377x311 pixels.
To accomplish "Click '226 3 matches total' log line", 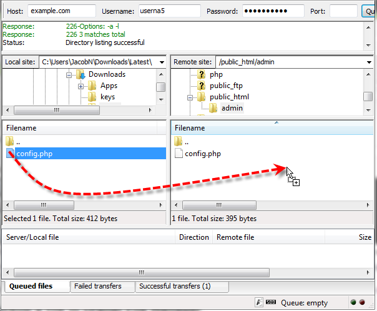I will tap(95, 34).
